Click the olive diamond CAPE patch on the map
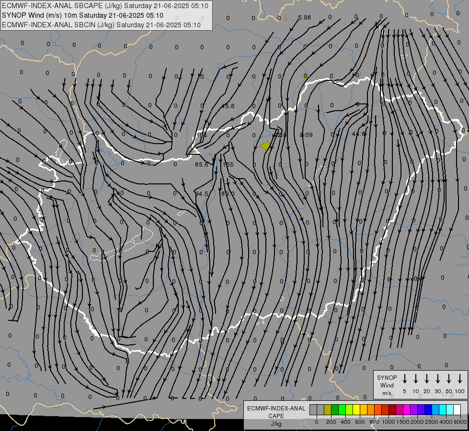 tap(265, 146)
